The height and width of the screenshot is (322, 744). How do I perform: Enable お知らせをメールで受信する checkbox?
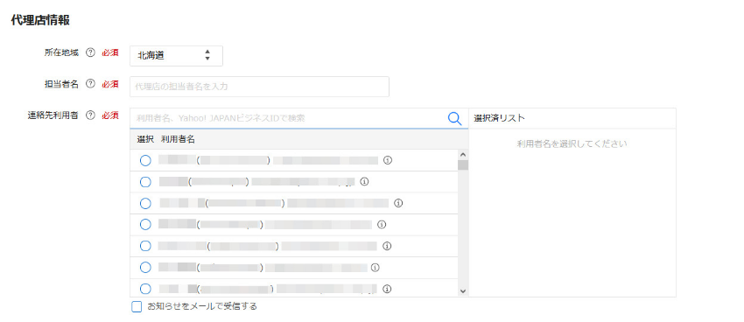137,307
